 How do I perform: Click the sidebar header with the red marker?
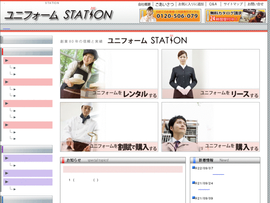point(27,51)
